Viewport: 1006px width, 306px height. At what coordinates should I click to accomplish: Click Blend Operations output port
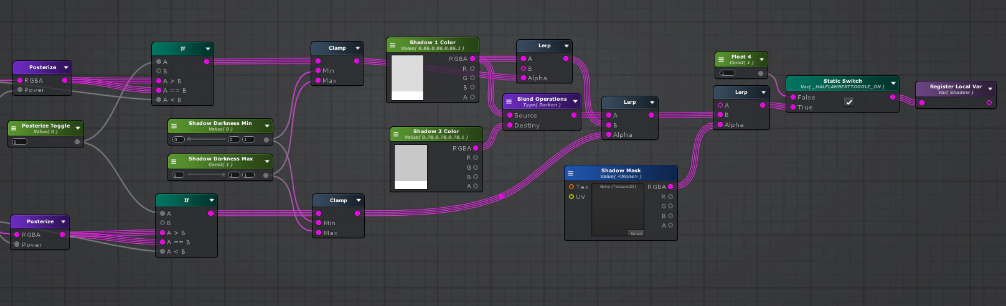pos(574,115)
